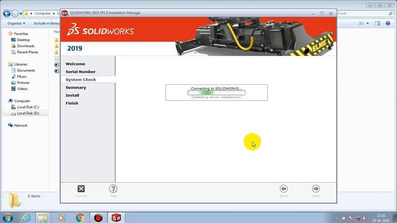
Task: Select the Install step
Action: 73,95
